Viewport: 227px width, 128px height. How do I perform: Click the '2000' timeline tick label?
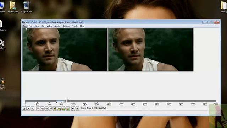coord(73,104)
